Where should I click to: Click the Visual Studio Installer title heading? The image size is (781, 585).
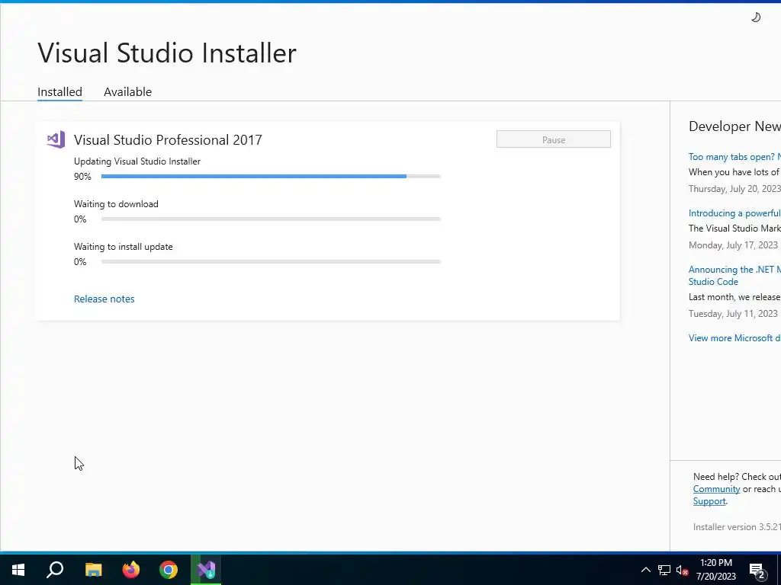[167, 53]
